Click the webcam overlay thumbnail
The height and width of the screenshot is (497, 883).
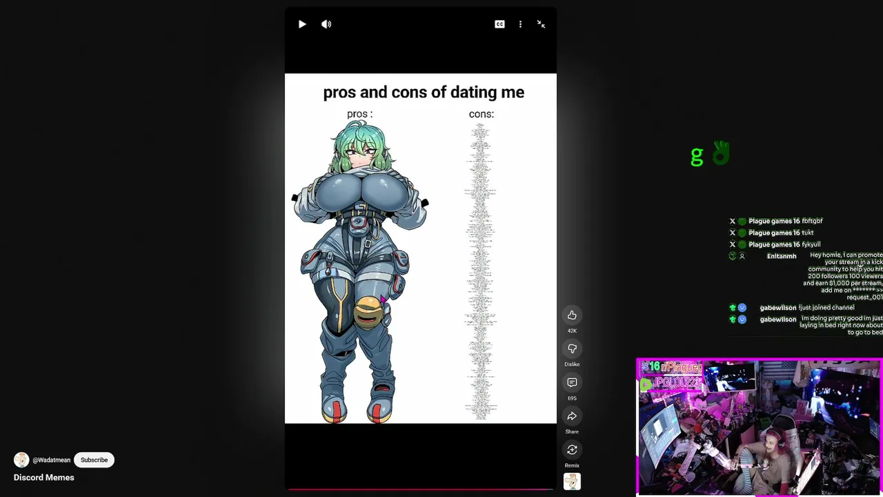tap(759, 427)
